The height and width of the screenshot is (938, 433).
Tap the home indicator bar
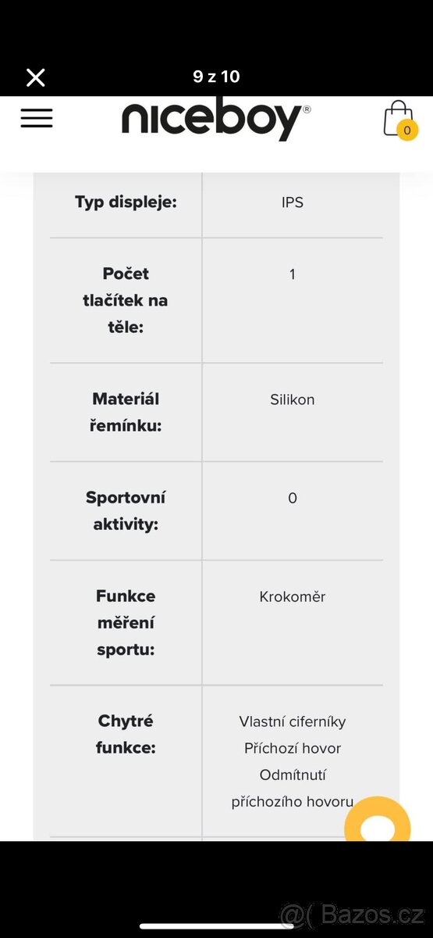[x=217, y=926]
